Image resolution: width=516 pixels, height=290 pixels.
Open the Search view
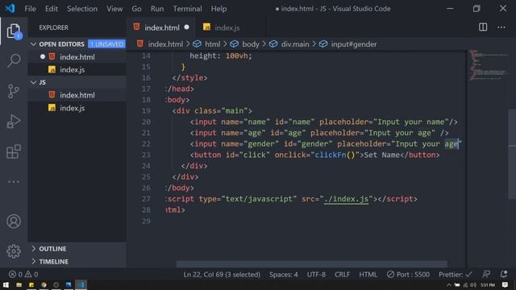pos(14,60)
